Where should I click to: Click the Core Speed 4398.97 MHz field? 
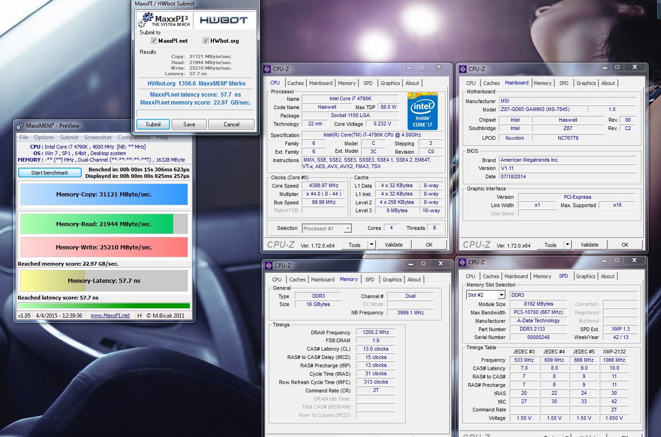324,186
